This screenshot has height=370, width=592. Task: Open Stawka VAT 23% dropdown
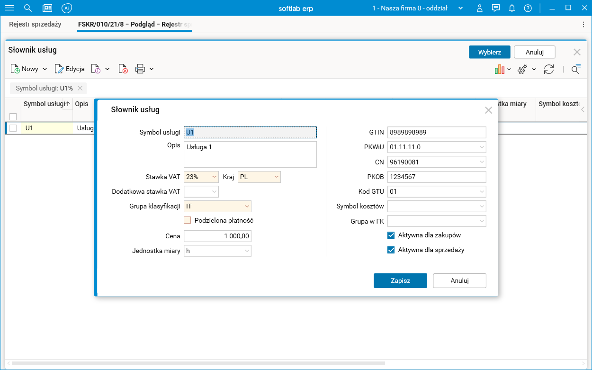(214, 177)
